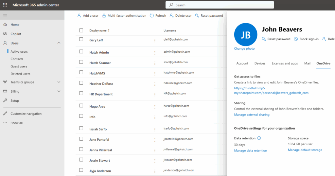This screenshot has width=335, height=176.
Task: Click the Search box at top
Action: [x=220, y=5]
